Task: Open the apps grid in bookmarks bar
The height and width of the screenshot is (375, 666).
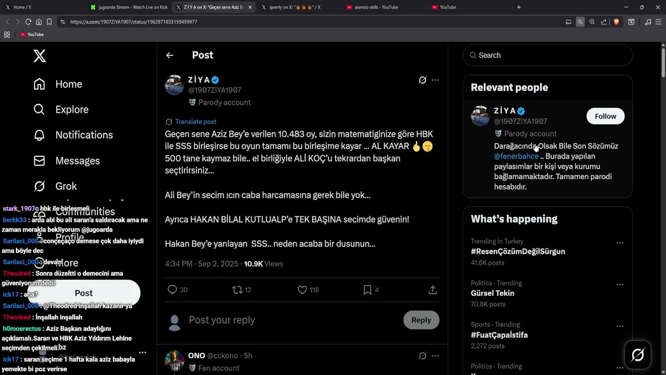Action: click(7, 34)
